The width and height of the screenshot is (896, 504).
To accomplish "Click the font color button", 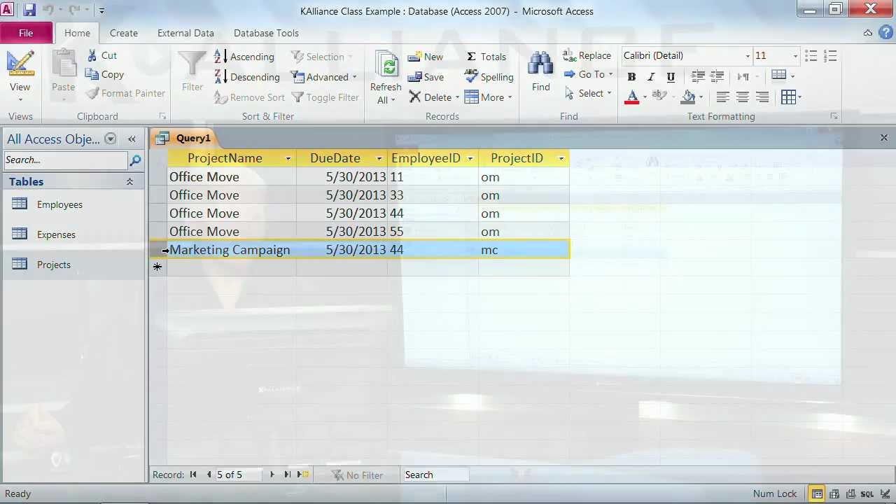I will 631,97.
